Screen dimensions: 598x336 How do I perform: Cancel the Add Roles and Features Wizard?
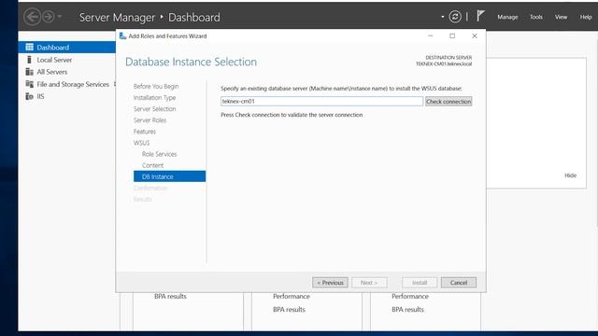(x=459, y=283)
